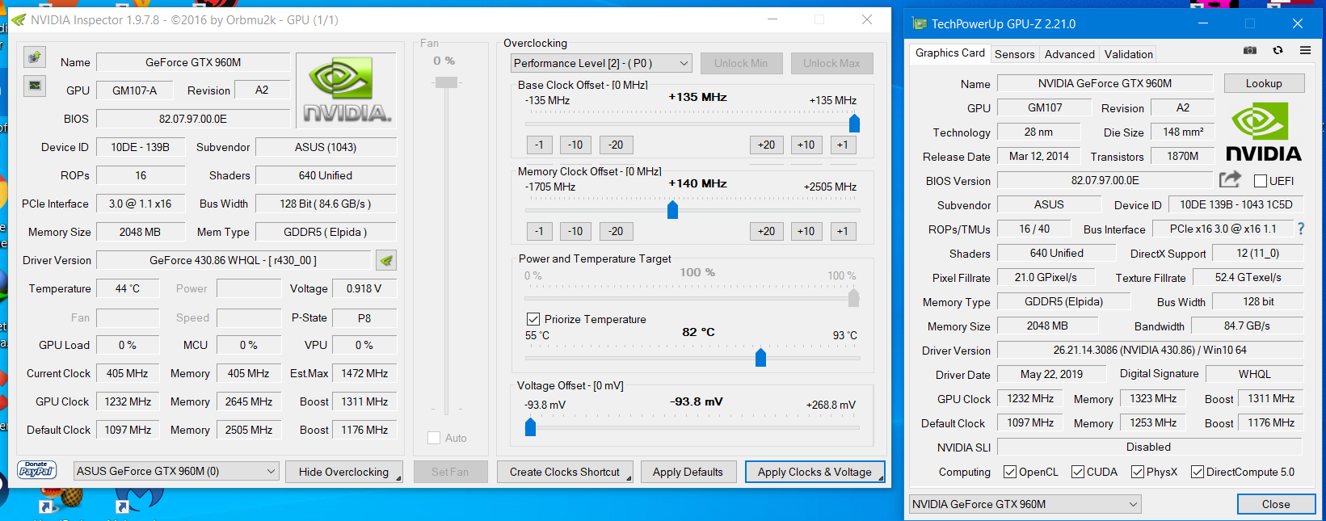Click +1 under Memory Clock Offset
The image size is (1326, 521).
pos(843,231)
